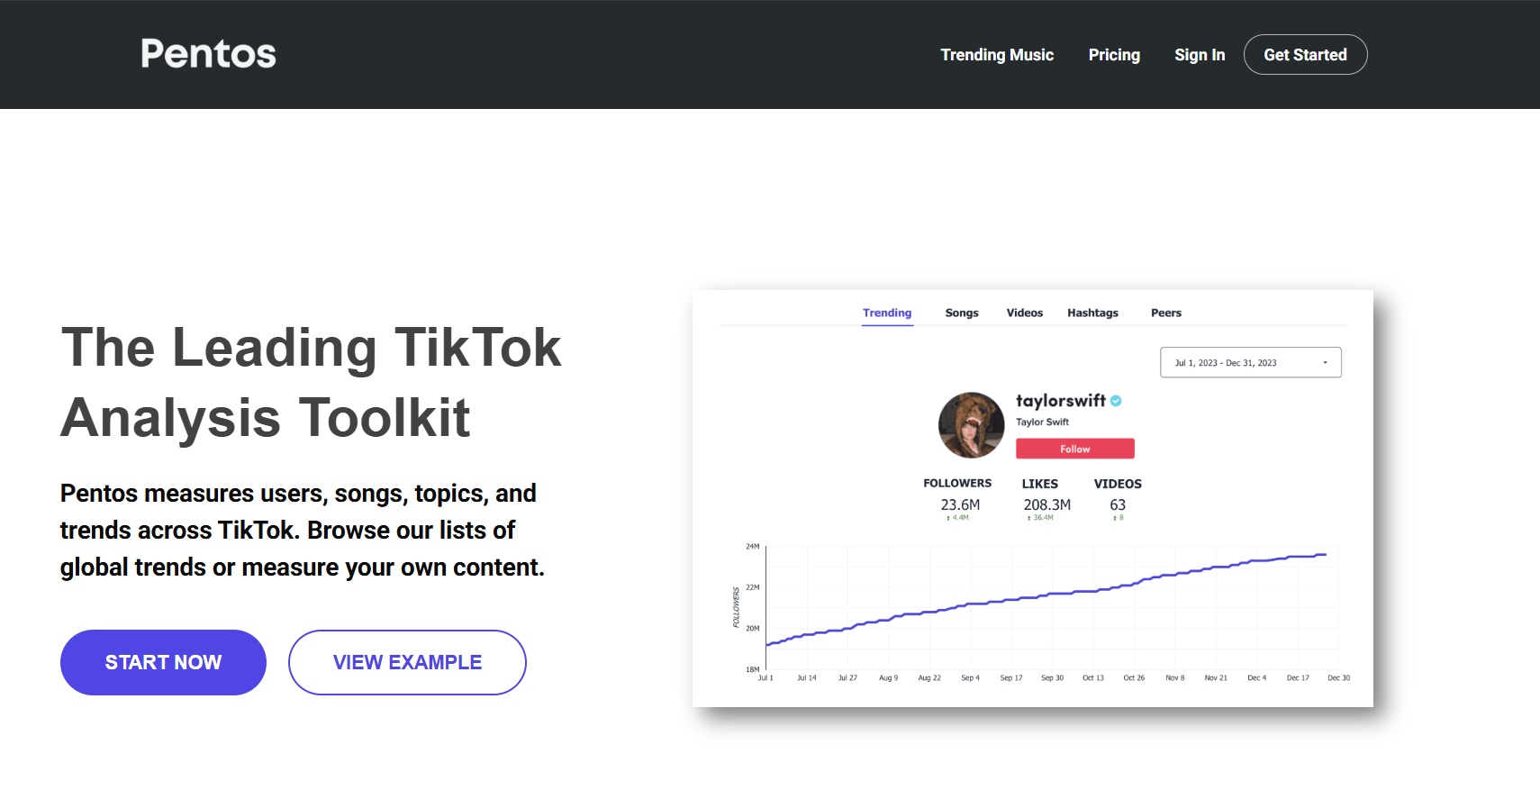Go to the Pricing page
This screenshot has height=790, width=1540.
pyautogui.click(x=1114, y=55)
